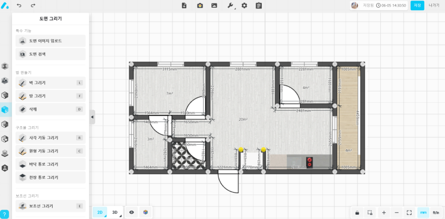Image resolution: width=445 pixels, height=219 pixels.
Task: Click the fit-to-screen icon
Action: click(x=409, y=212)
